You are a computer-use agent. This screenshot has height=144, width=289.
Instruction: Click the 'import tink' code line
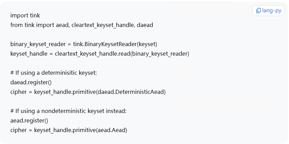click(x=25, y=15)
